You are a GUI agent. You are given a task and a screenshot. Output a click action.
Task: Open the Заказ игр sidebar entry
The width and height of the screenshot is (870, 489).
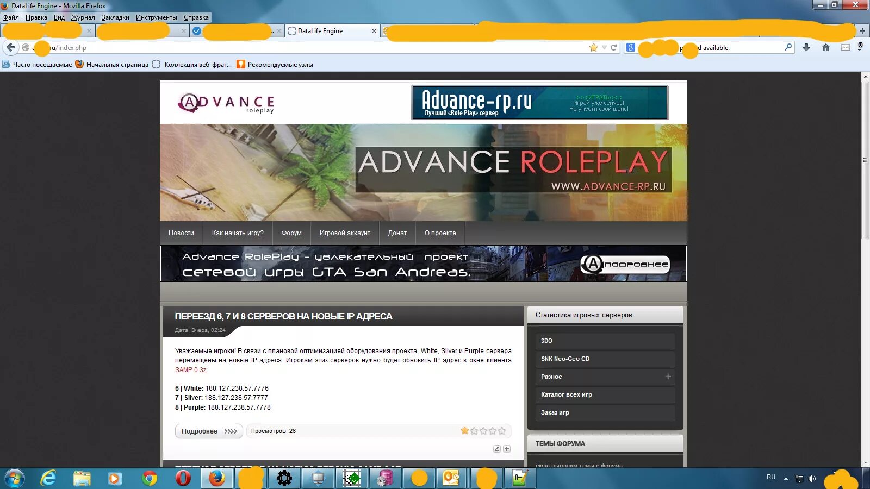[605, 413]
